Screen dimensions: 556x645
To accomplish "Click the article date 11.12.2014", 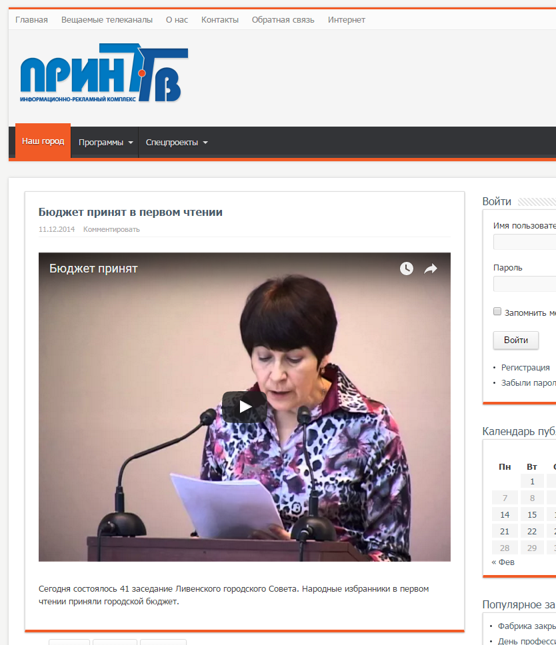I will 57,229.
